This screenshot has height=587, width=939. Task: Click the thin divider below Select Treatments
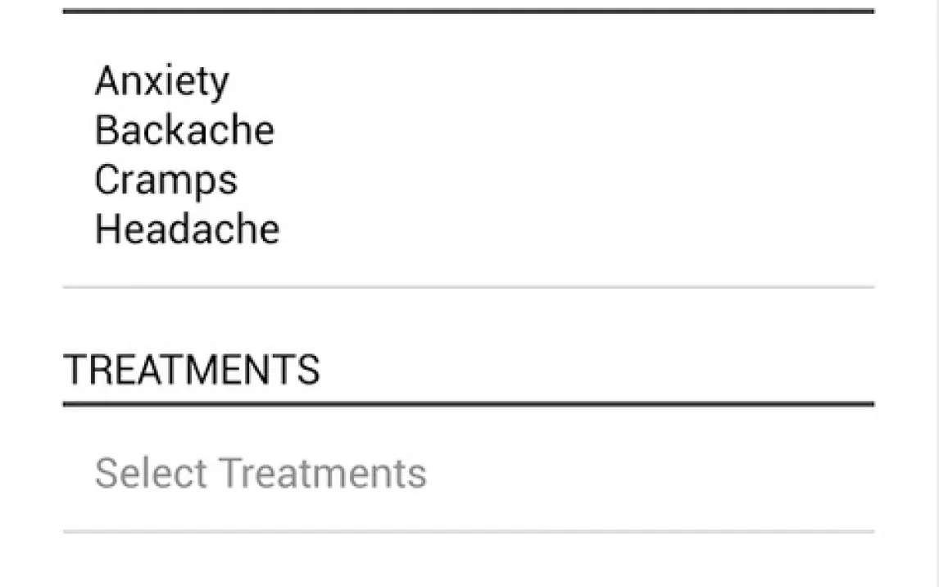point(469,531)
